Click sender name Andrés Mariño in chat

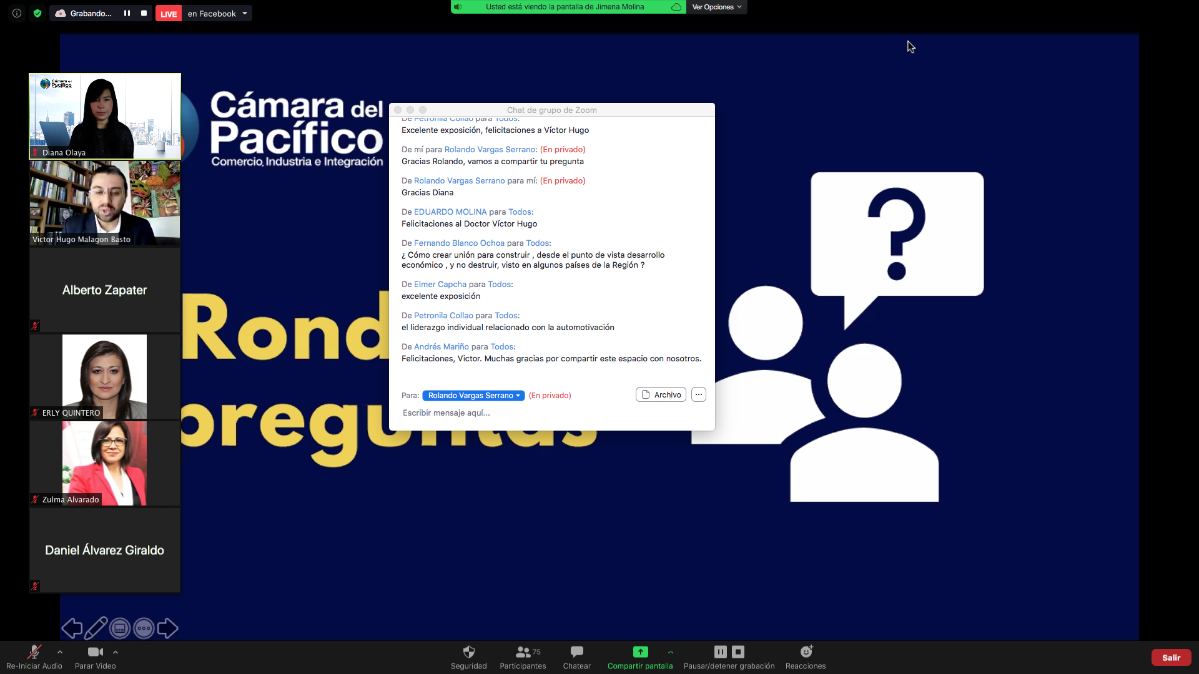[442, 346]
